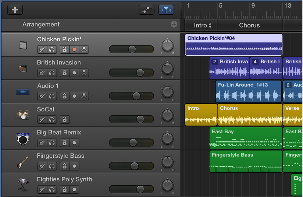Click the add track plus button

click(x=15, y=10)
